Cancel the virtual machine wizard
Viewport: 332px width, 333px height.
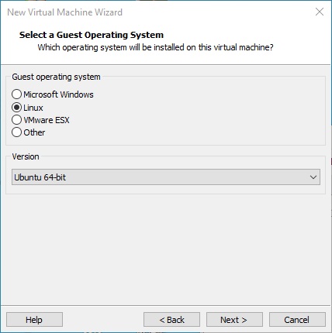click(297, 320)
